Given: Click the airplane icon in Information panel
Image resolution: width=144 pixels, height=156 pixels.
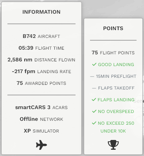Looking at the screenshot, I should coord(41,145).
